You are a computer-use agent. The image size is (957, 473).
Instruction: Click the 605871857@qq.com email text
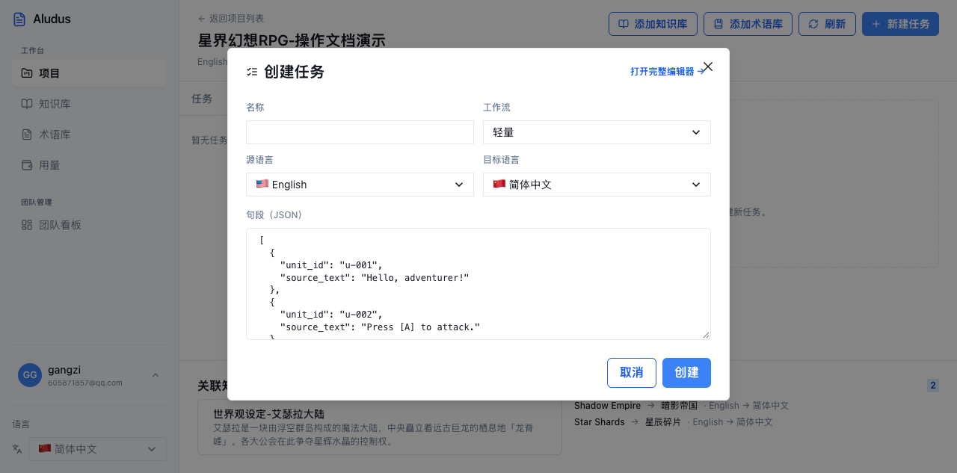pos(85,383)
